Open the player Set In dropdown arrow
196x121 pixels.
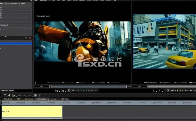(59, 91)
